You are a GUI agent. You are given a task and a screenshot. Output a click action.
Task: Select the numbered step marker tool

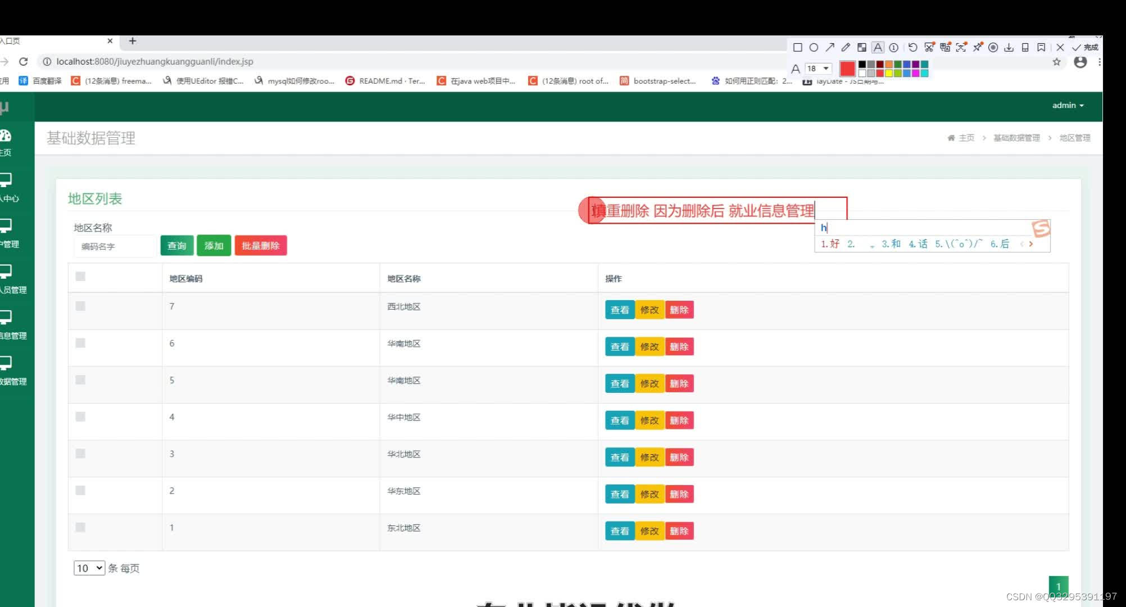coord(894,47)
